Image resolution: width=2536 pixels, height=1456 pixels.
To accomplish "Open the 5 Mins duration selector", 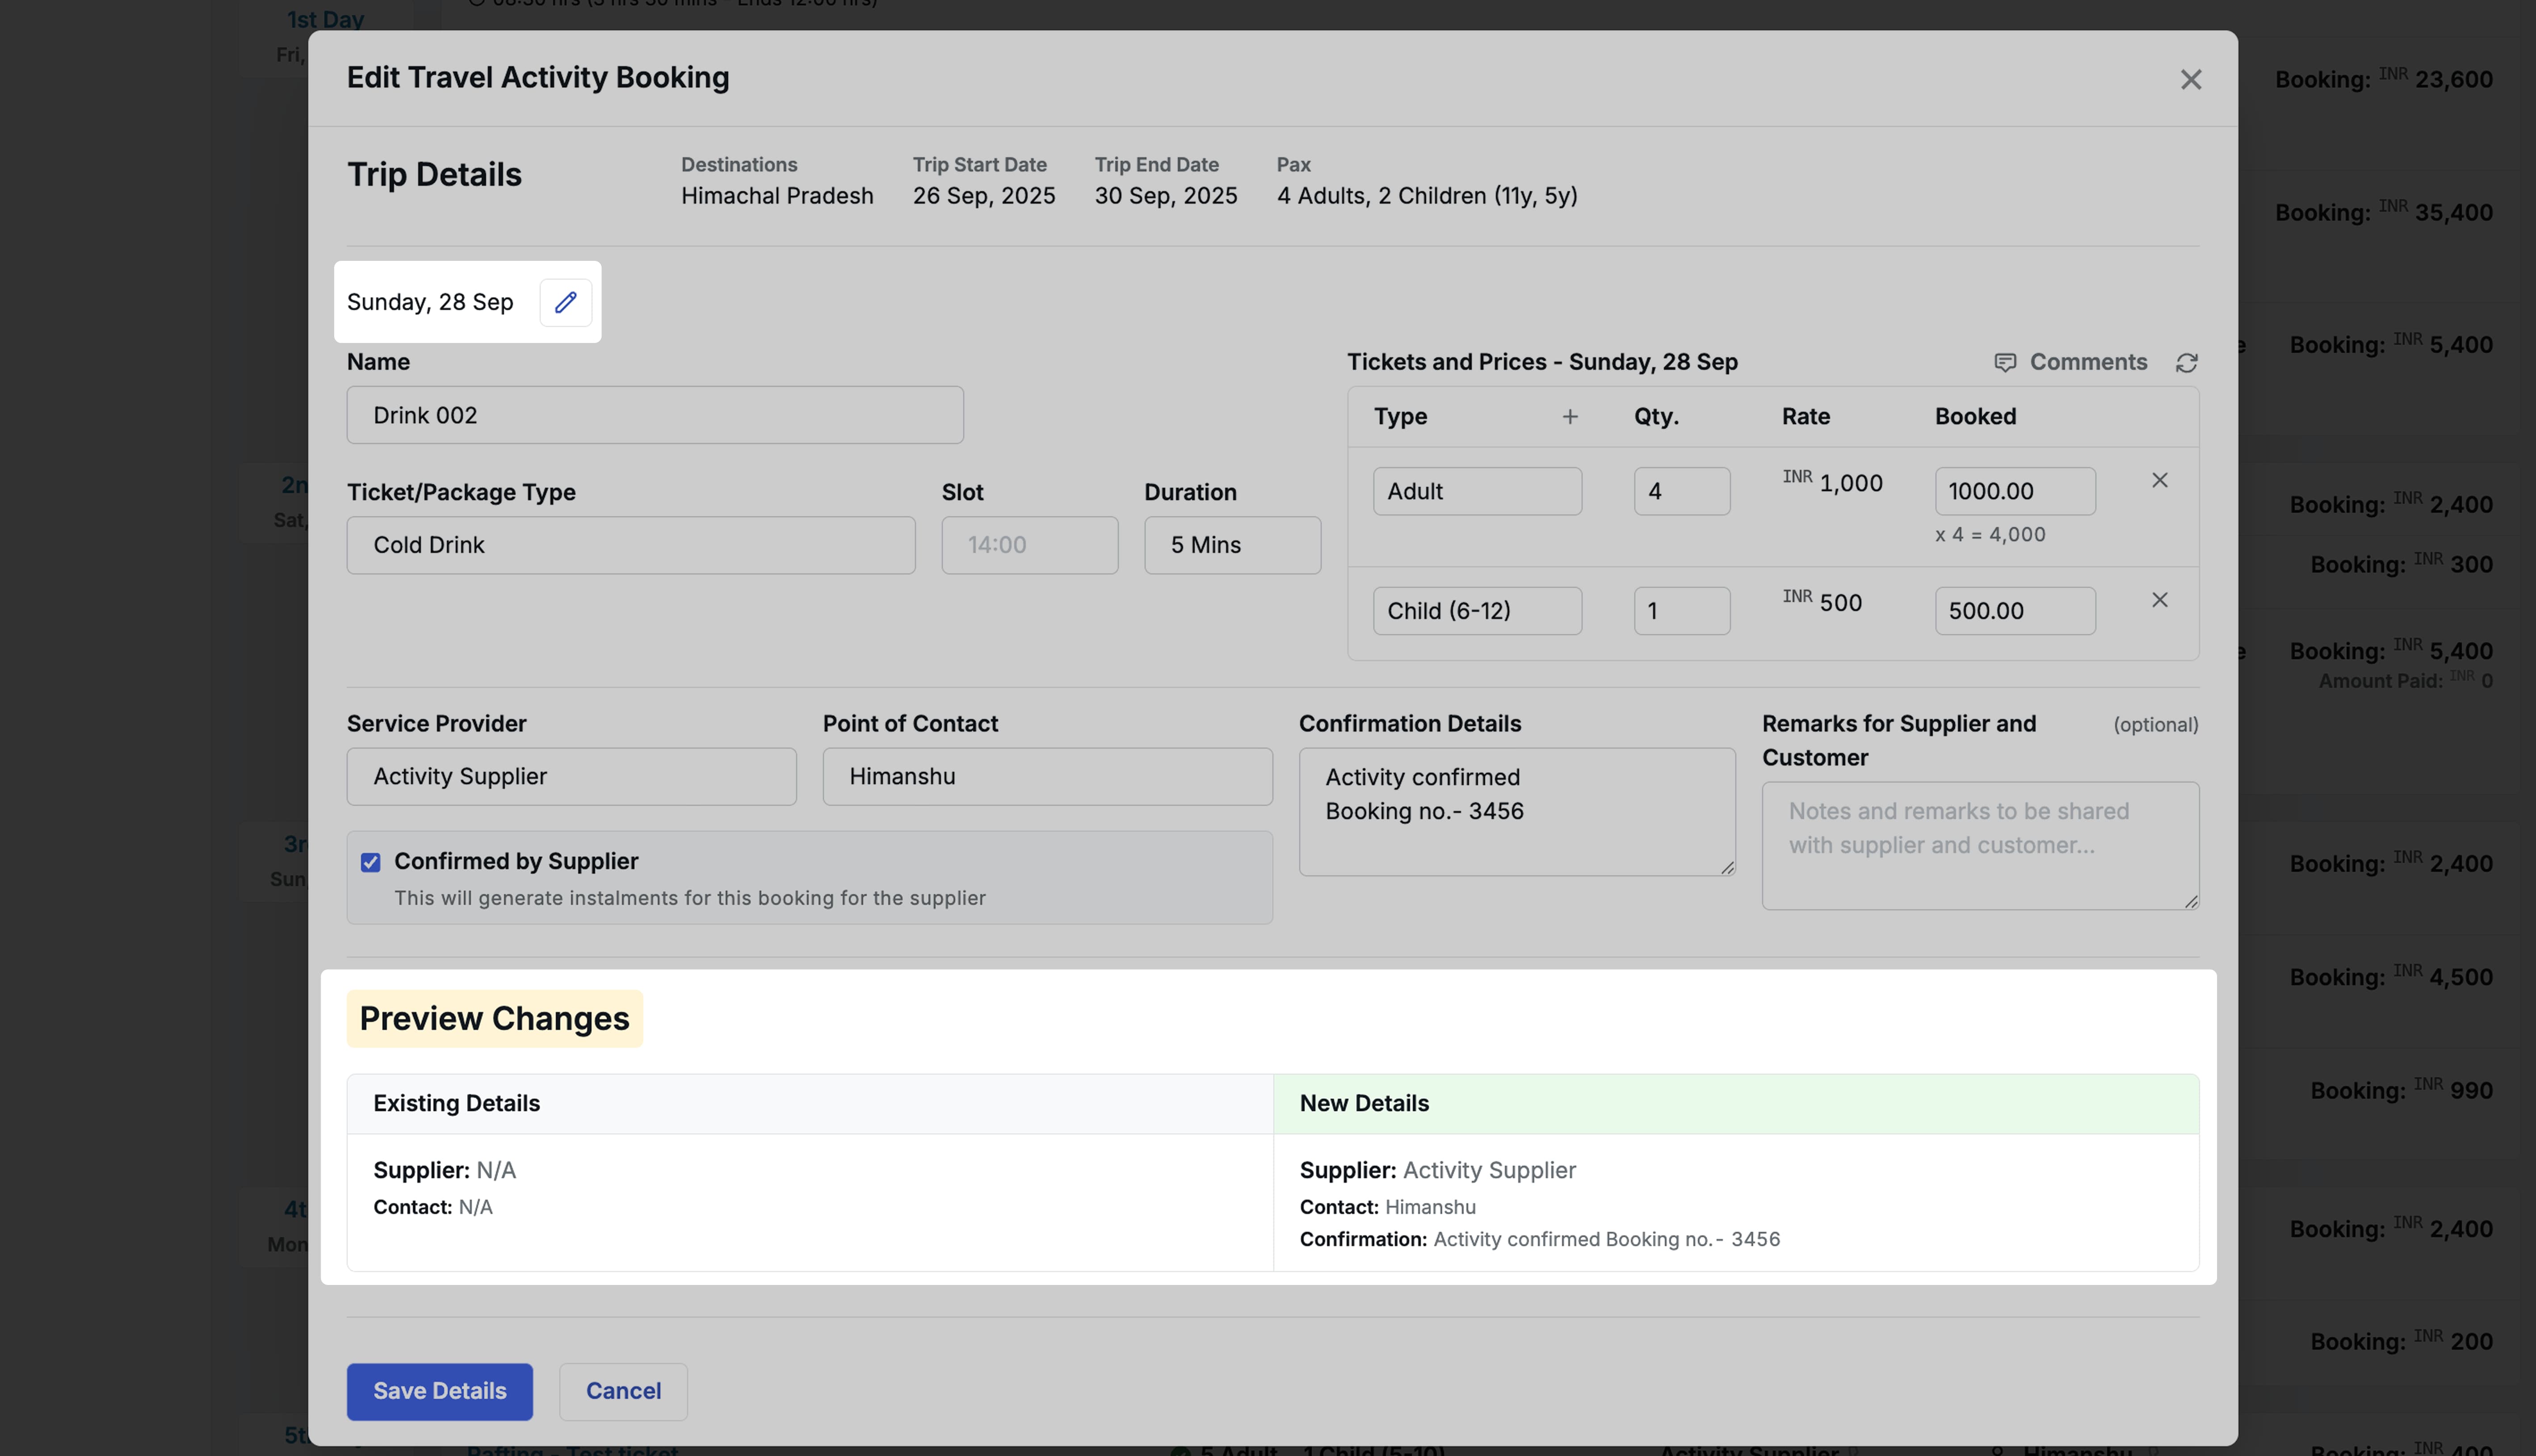I will click(x=1233, y=545).
